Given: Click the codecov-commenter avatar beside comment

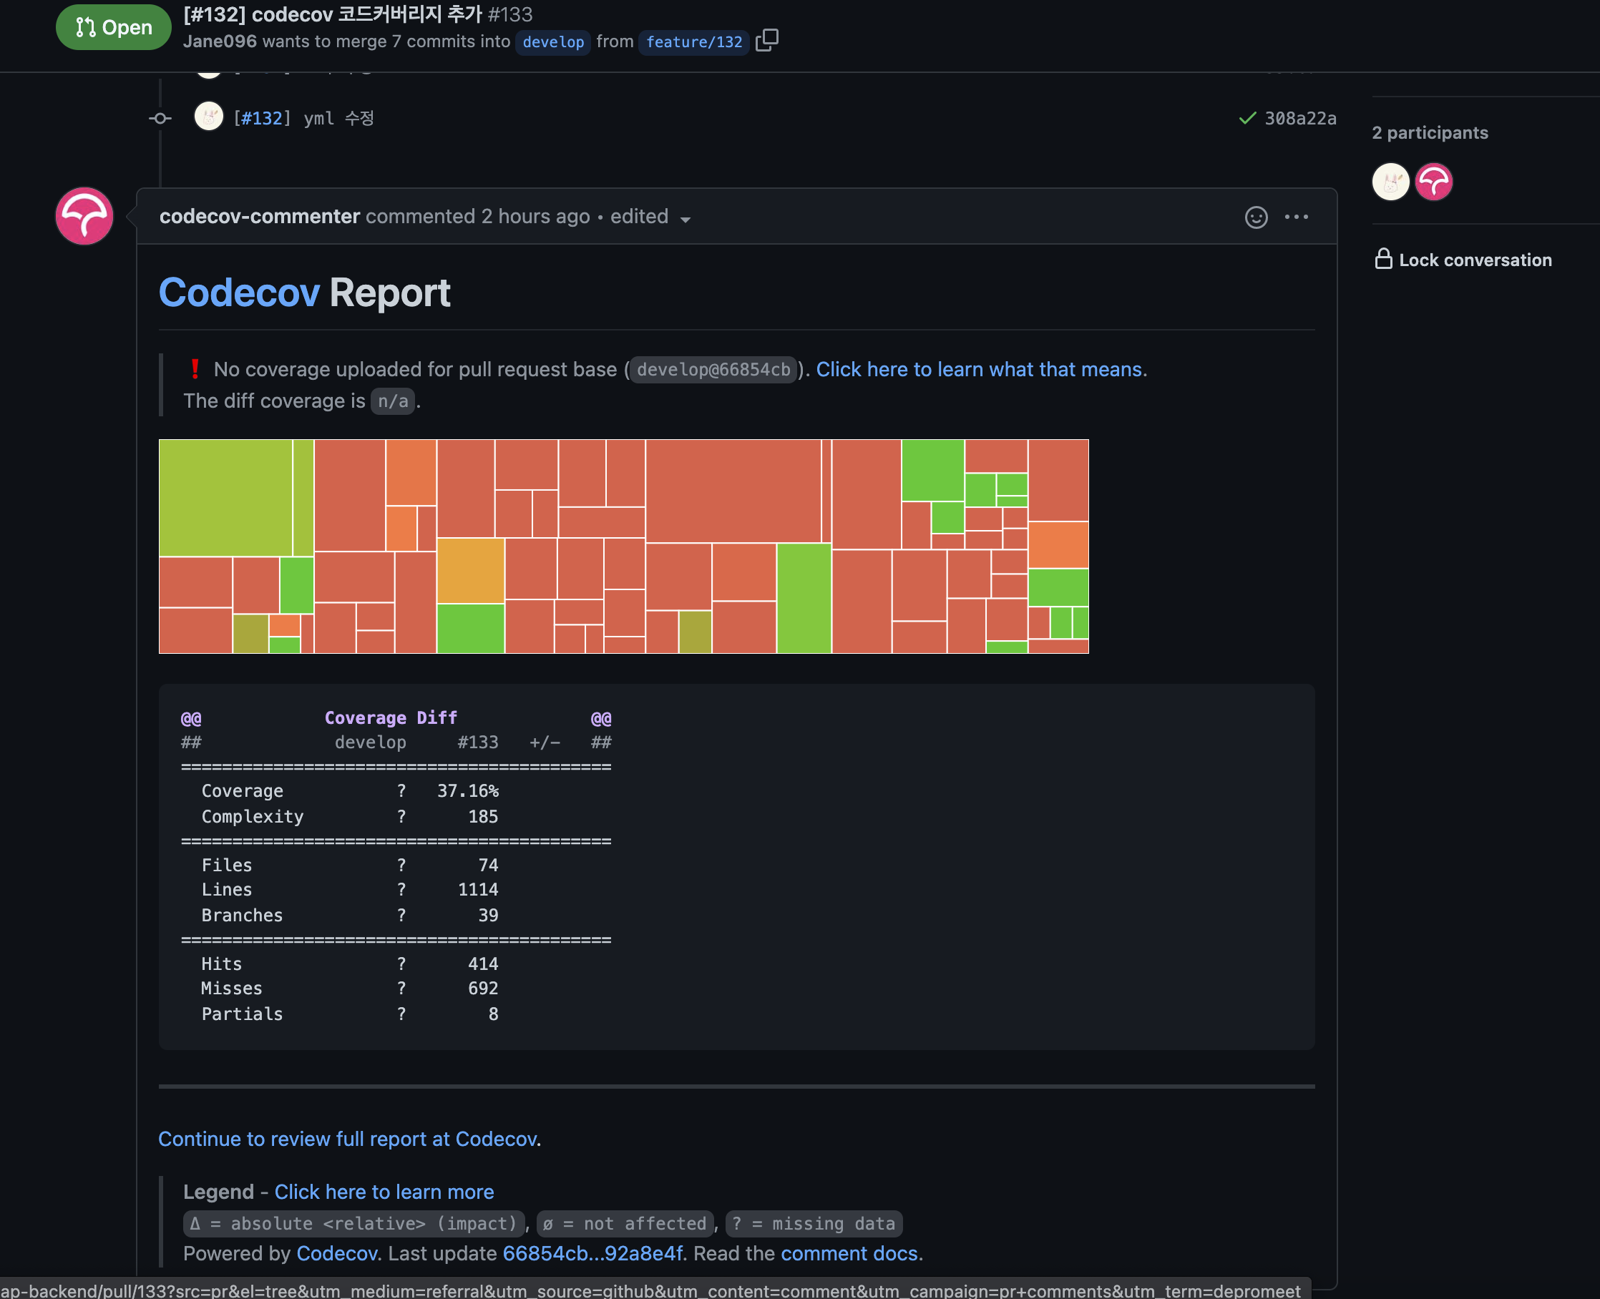Looking at the screenshot, I should pos(84,216).
